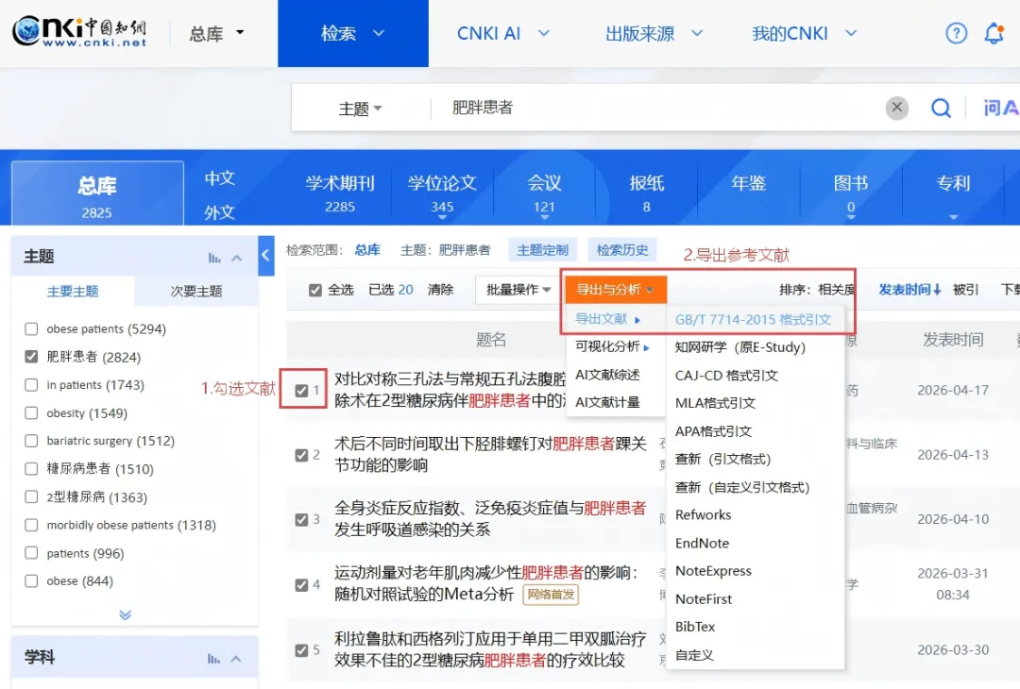The width and height of the screenshot is (1020, 689).
Task: Open the 检索 dropdown menu
Action: (x=352, y=33)
